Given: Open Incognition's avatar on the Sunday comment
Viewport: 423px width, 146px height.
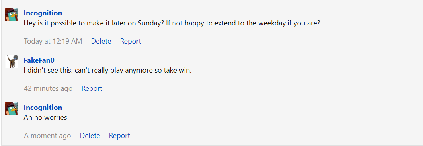Looking at the screenshot, I should 12,14.
